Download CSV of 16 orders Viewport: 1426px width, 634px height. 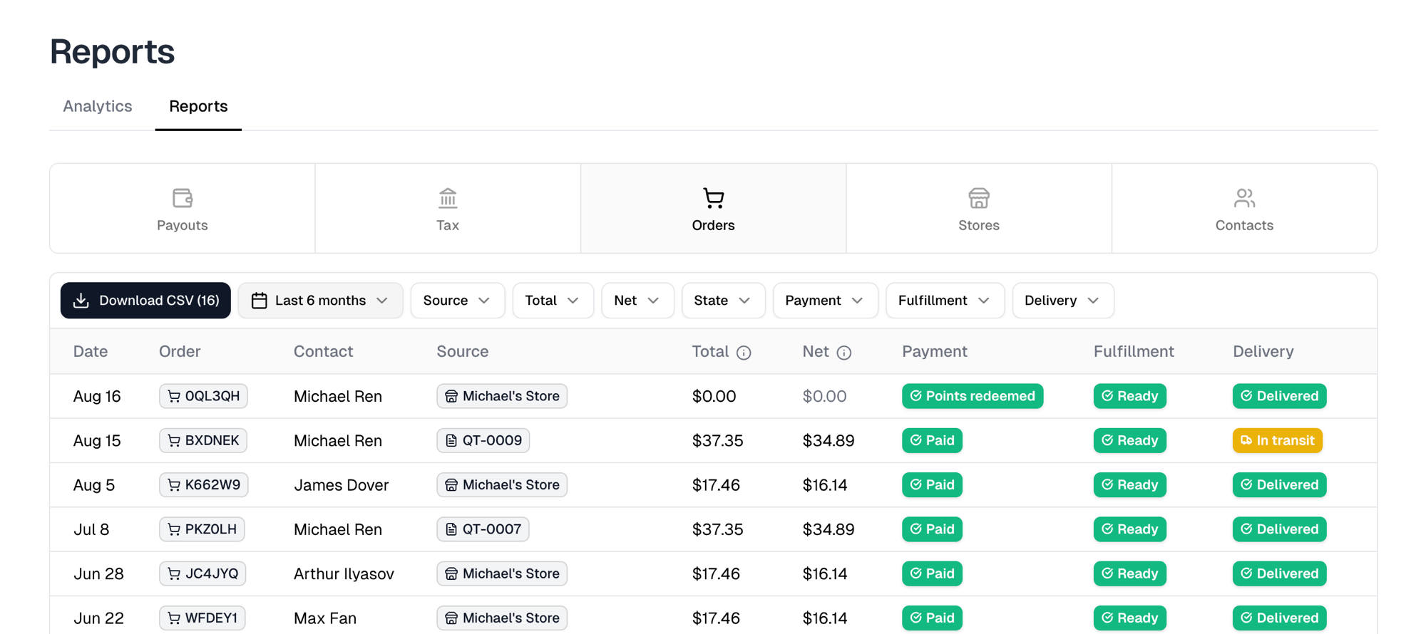point(145,301)
